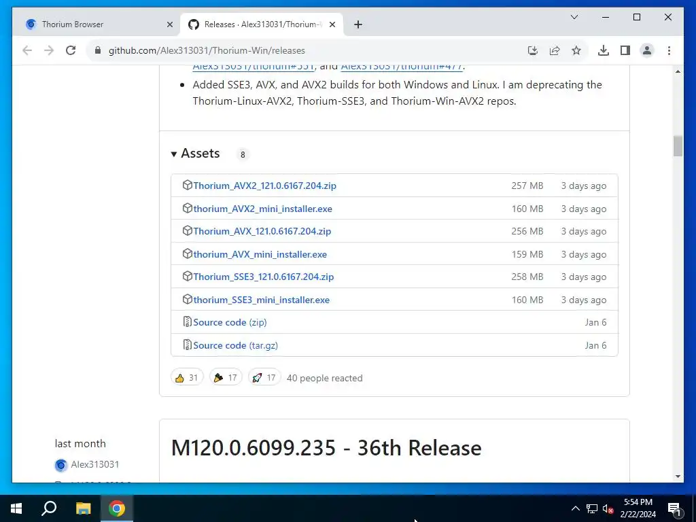Viewport: 696px width, 522px height.
Task: Open the browser downloads icon
Action: pos(604,50)
